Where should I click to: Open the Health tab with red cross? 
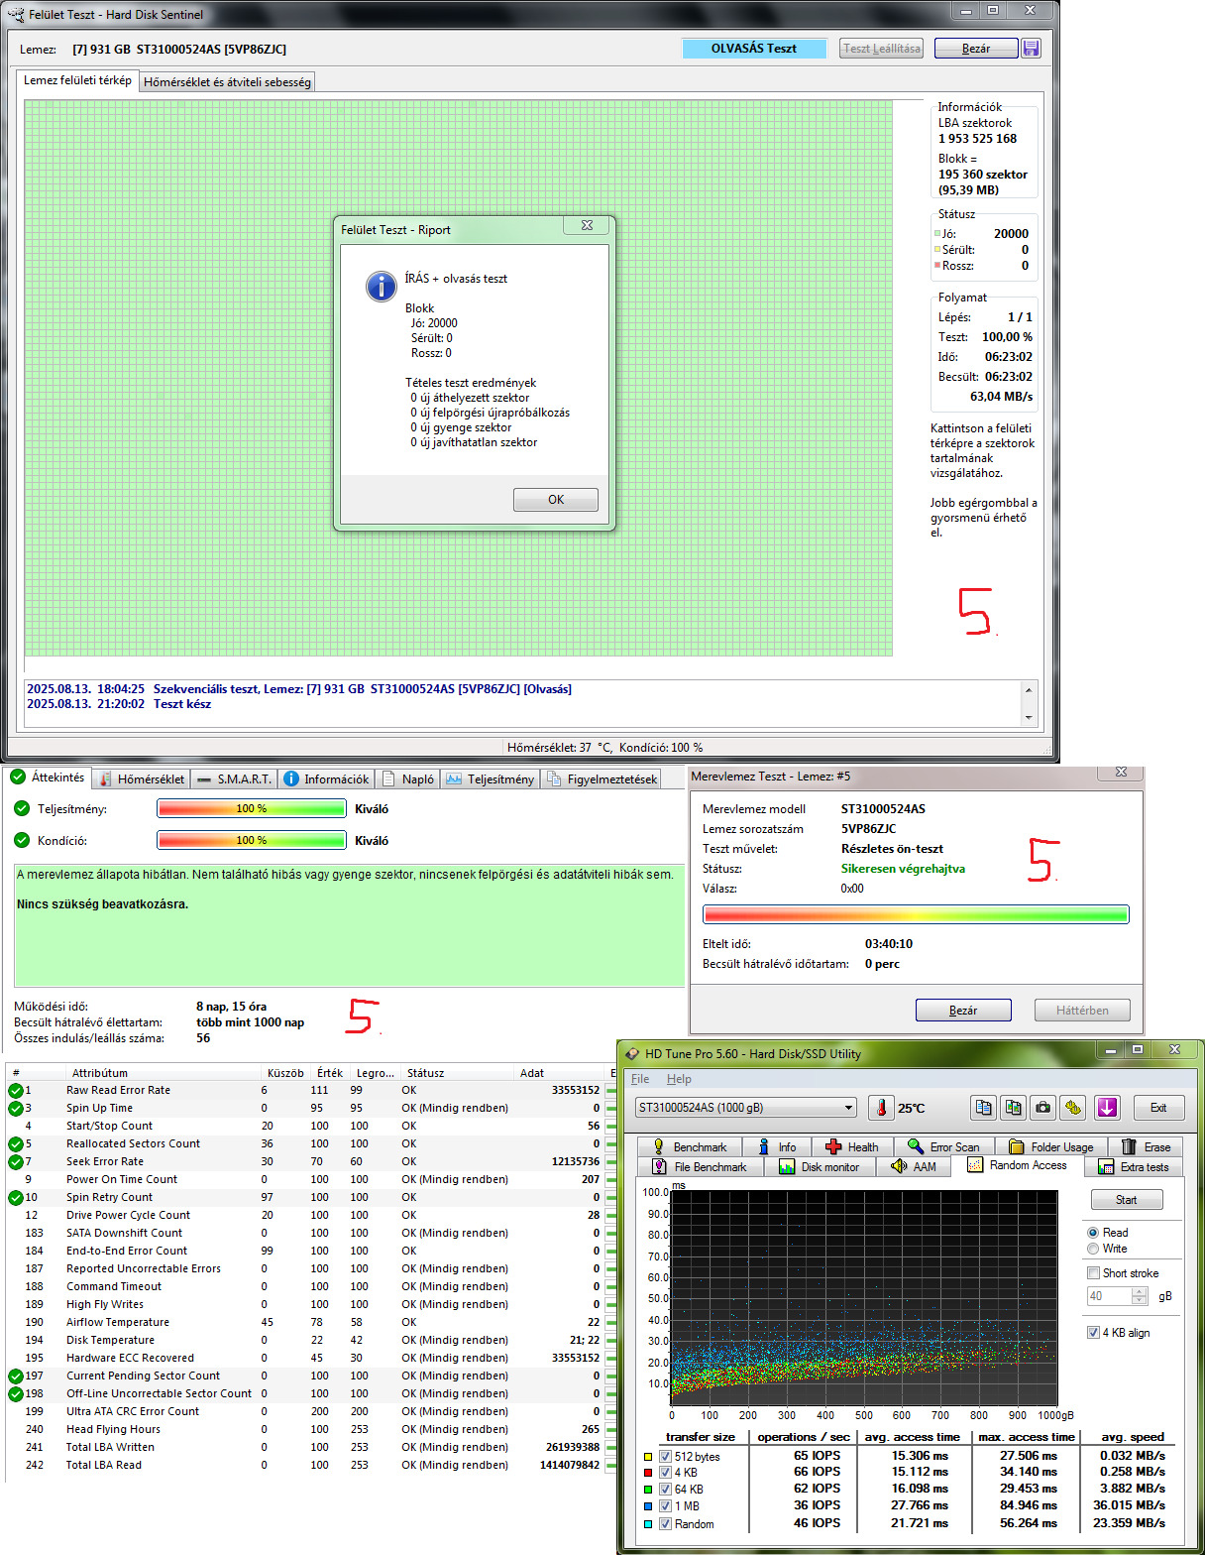click(851, 1146)
